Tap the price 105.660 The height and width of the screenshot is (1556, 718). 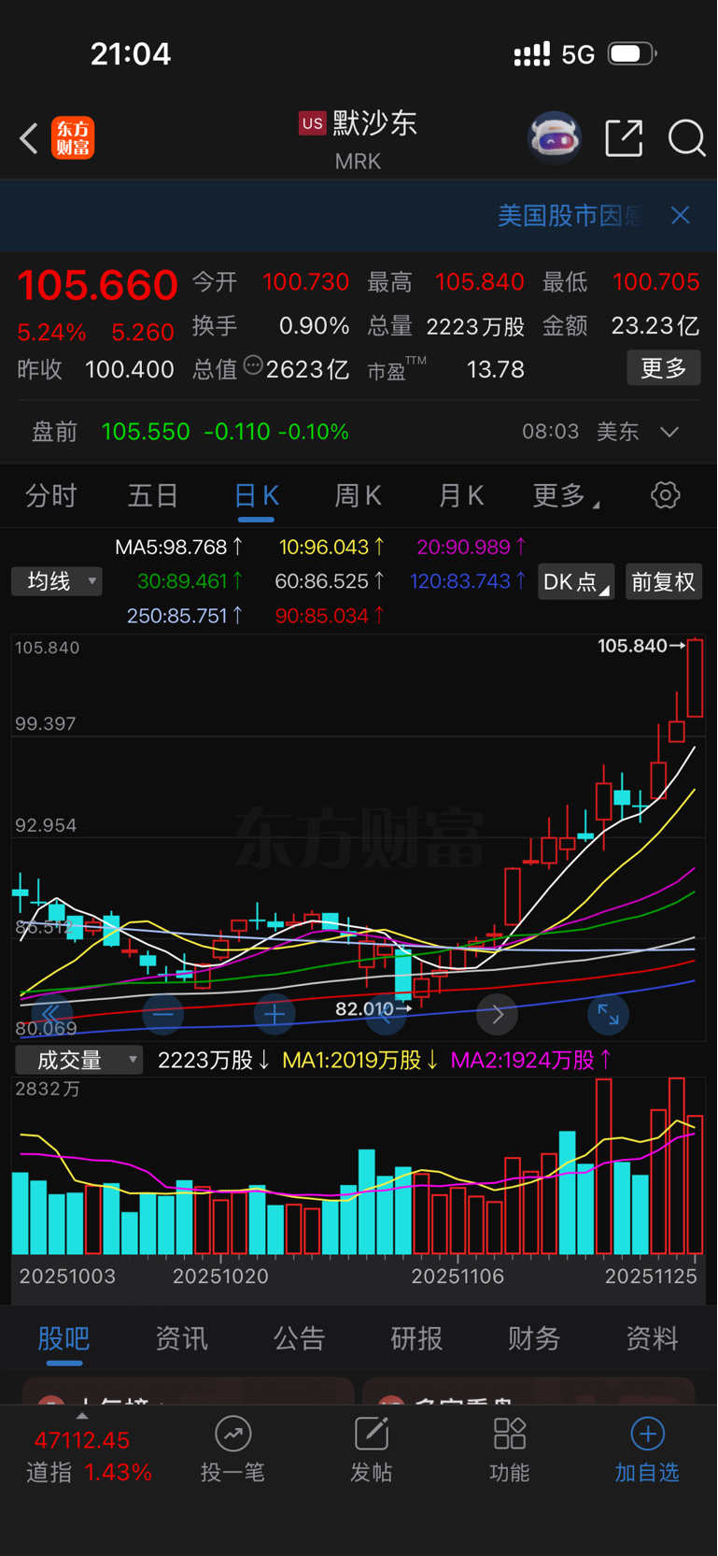[x=97, y=285]
